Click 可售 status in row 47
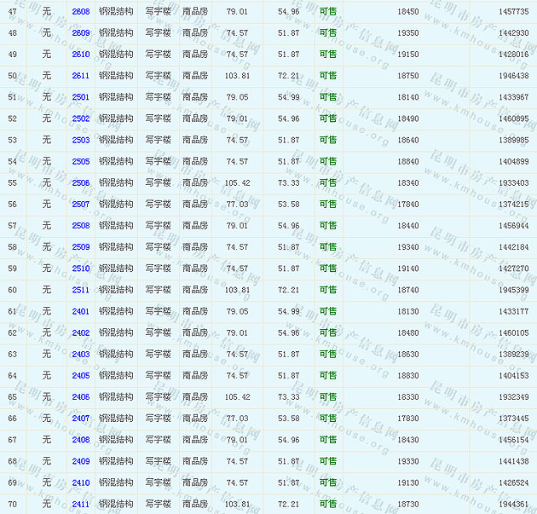 pos(328,11)
